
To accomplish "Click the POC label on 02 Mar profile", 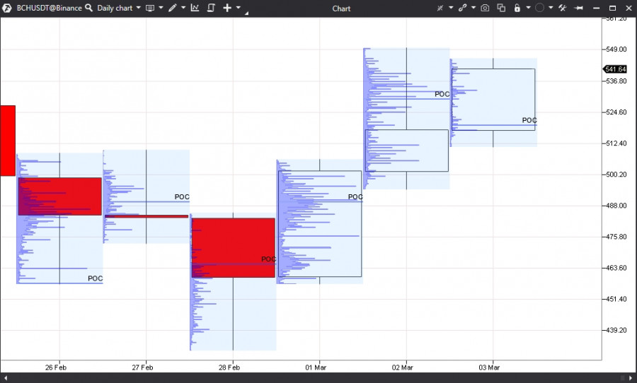I will (x=442, y=94).
